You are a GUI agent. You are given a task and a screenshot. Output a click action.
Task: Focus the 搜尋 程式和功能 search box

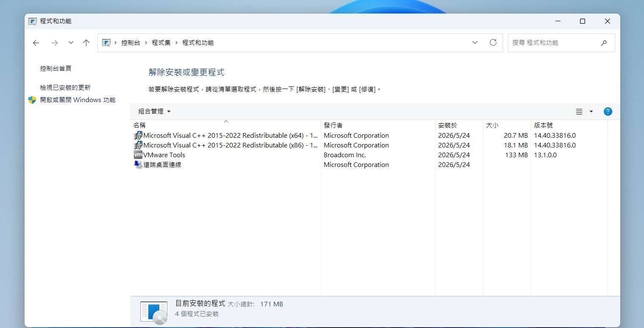561,43
